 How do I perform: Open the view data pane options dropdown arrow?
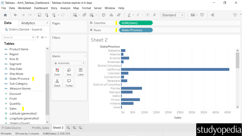pyautogui.click(x=46, y=37)
